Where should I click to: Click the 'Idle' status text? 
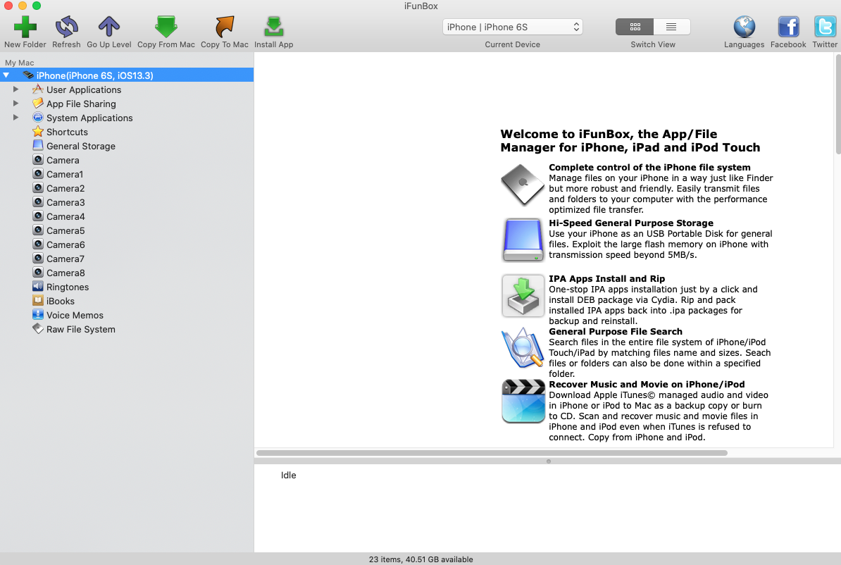[289, 476]
